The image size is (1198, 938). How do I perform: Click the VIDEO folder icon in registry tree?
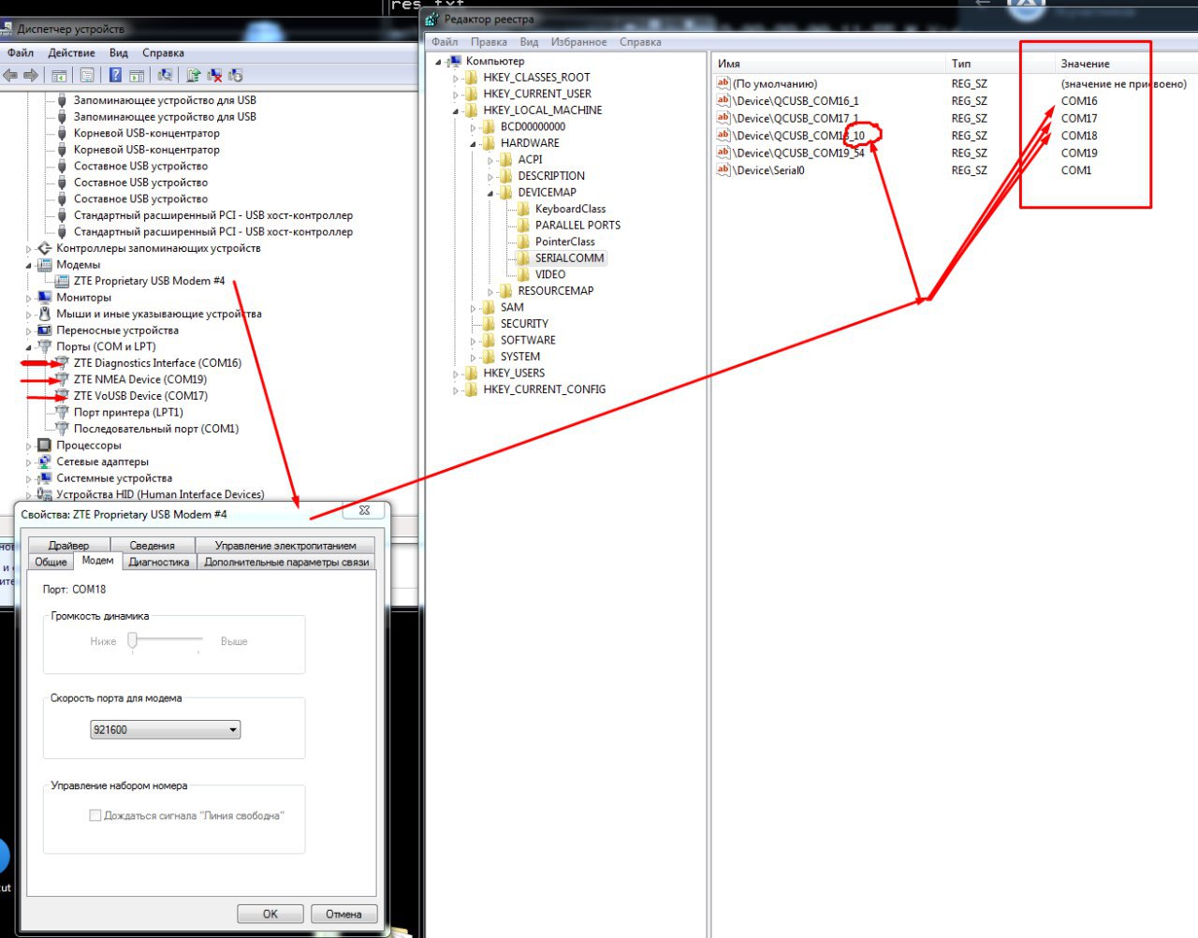[x=523, y=274]
